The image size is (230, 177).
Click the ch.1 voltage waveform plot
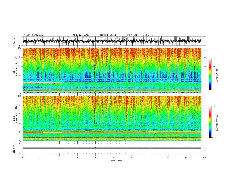click(112, 41)
